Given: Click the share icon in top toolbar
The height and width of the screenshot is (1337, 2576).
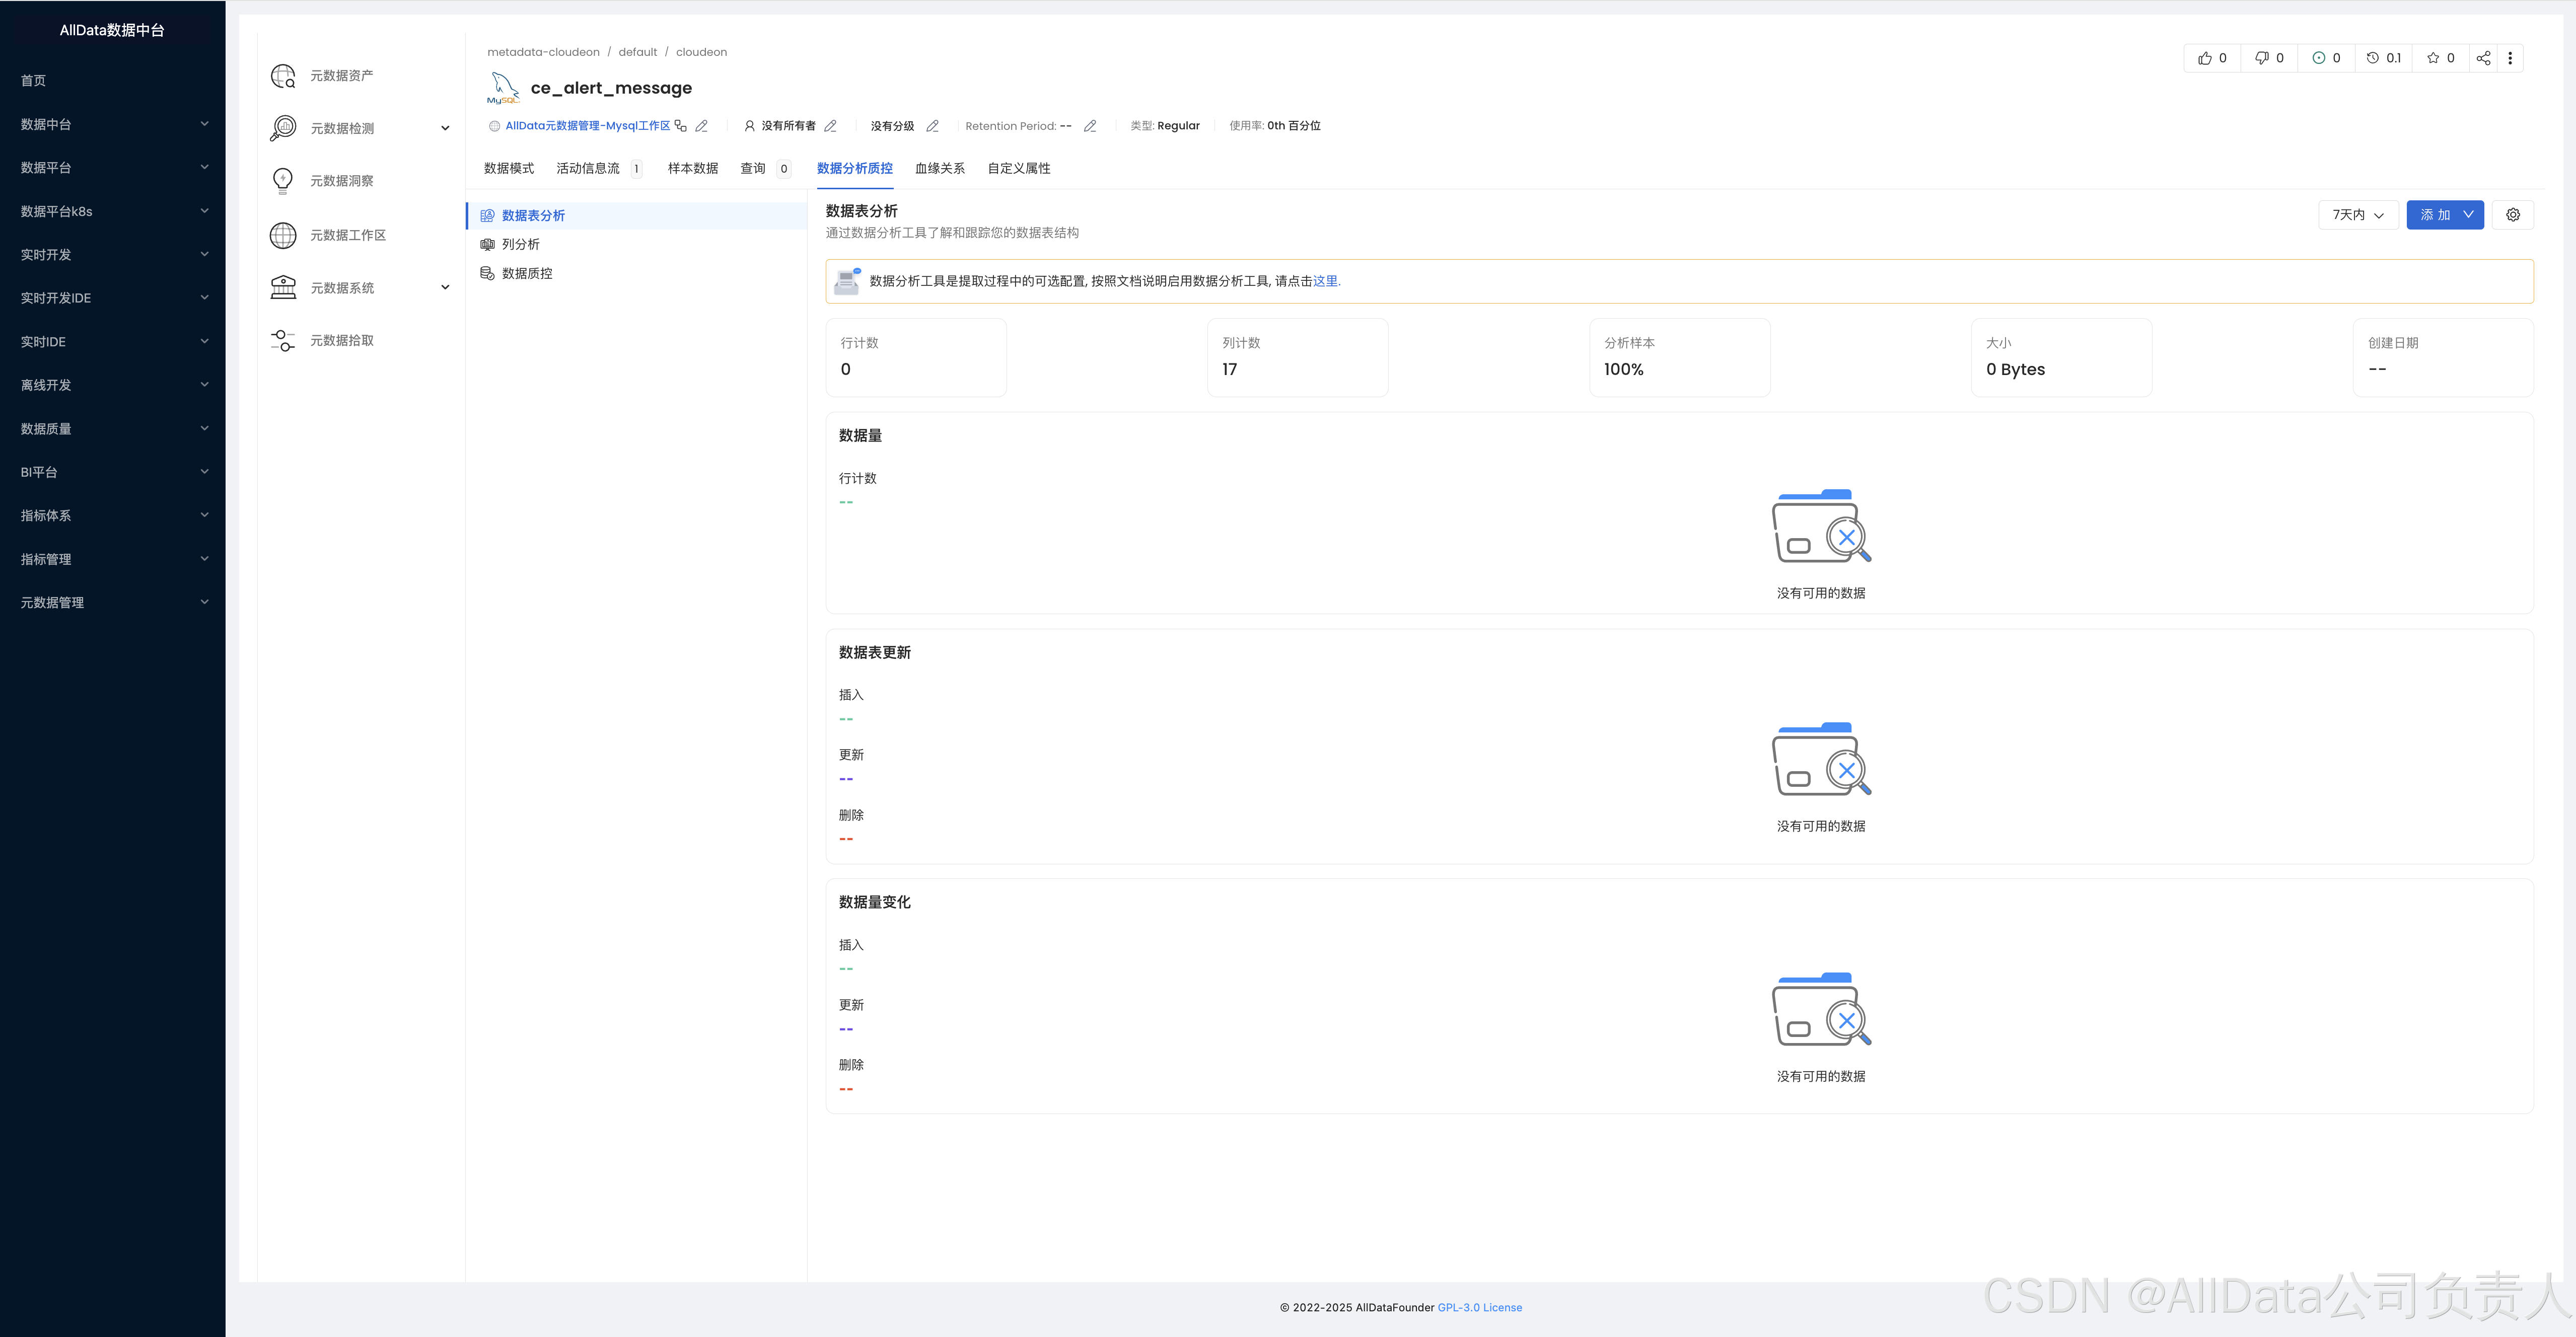Looking at the screenshot, I should click(x=2483, y=58).
